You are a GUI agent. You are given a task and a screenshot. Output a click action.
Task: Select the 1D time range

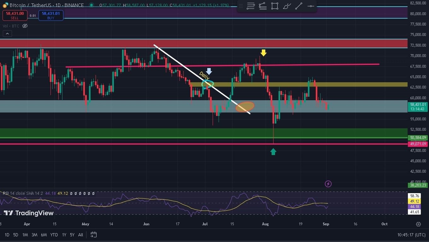pyautogui.click(x=7, y=234)
